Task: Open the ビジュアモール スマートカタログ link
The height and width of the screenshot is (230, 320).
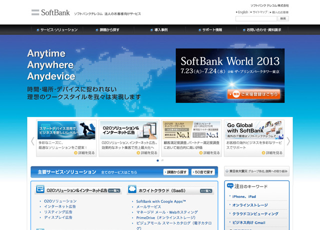Action: [174, 225]
